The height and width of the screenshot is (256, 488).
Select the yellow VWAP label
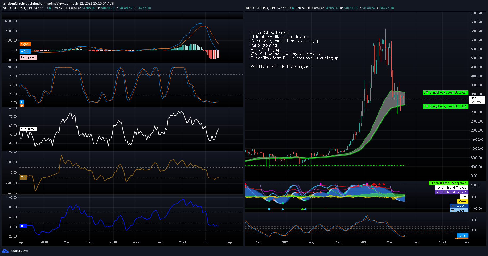coord(462,201)
